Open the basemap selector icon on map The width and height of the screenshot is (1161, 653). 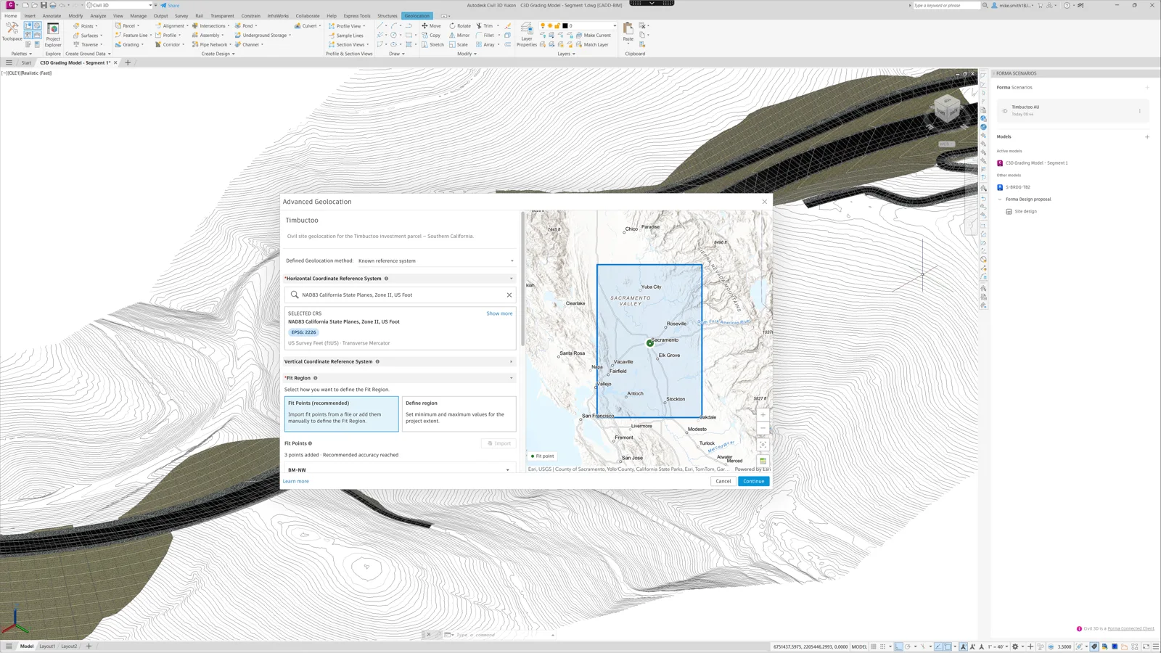[763, 461]
